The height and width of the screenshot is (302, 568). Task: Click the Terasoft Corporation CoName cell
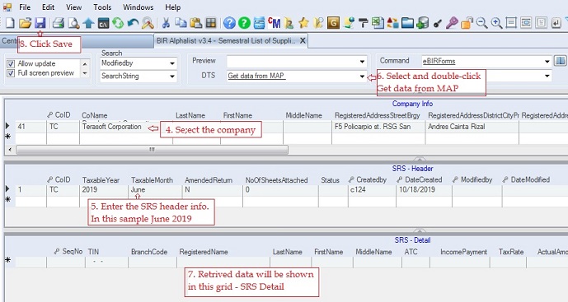click(x=125, y=128)
